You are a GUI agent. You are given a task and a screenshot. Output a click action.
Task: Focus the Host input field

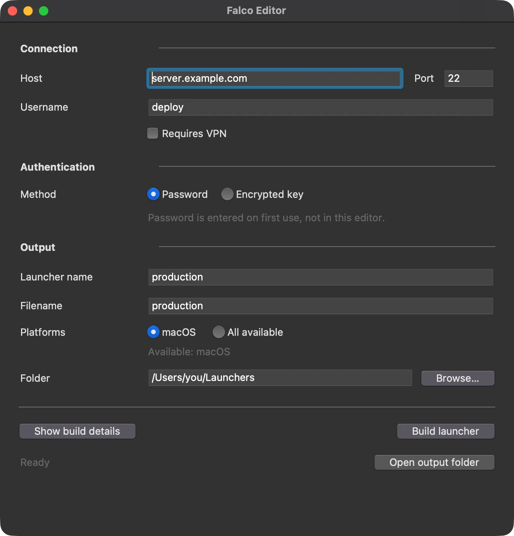(x=275, y=78)
